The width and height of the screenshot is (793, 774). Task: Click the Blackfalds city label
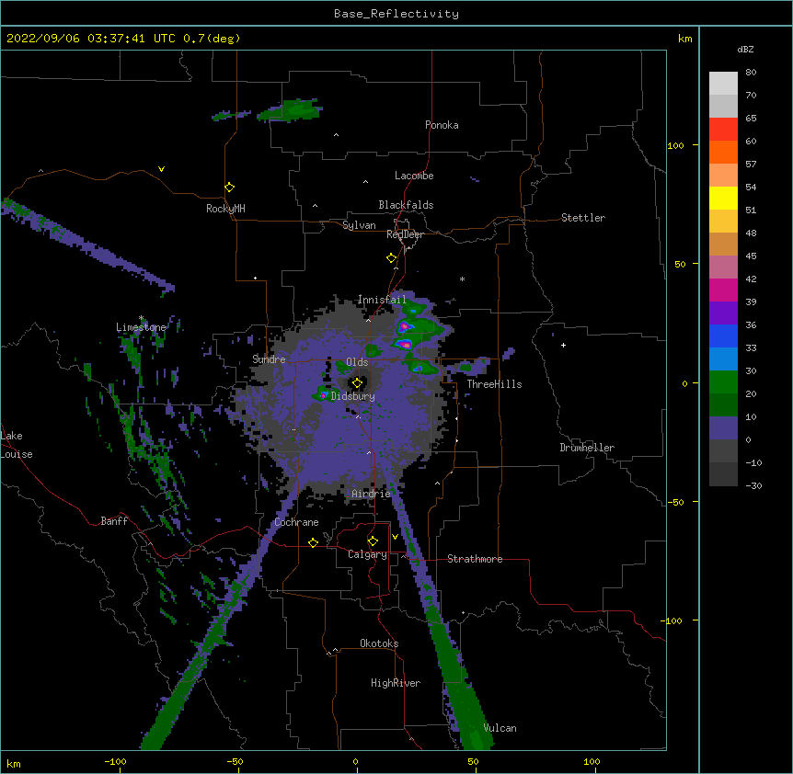click(406, 205)
